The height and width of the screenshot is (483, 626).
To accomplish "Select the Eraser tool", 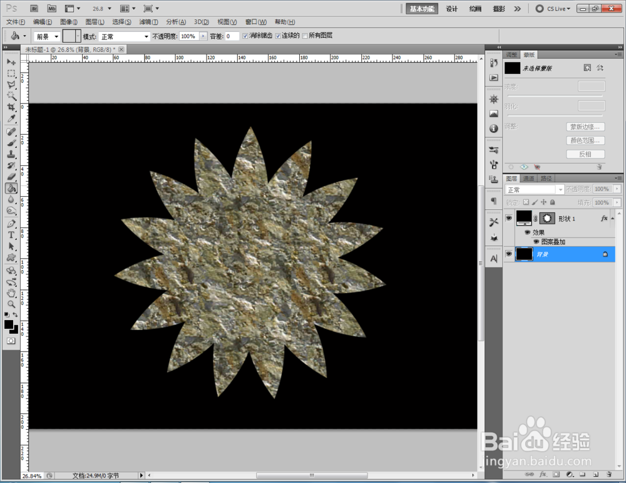I will pos(11,177).
